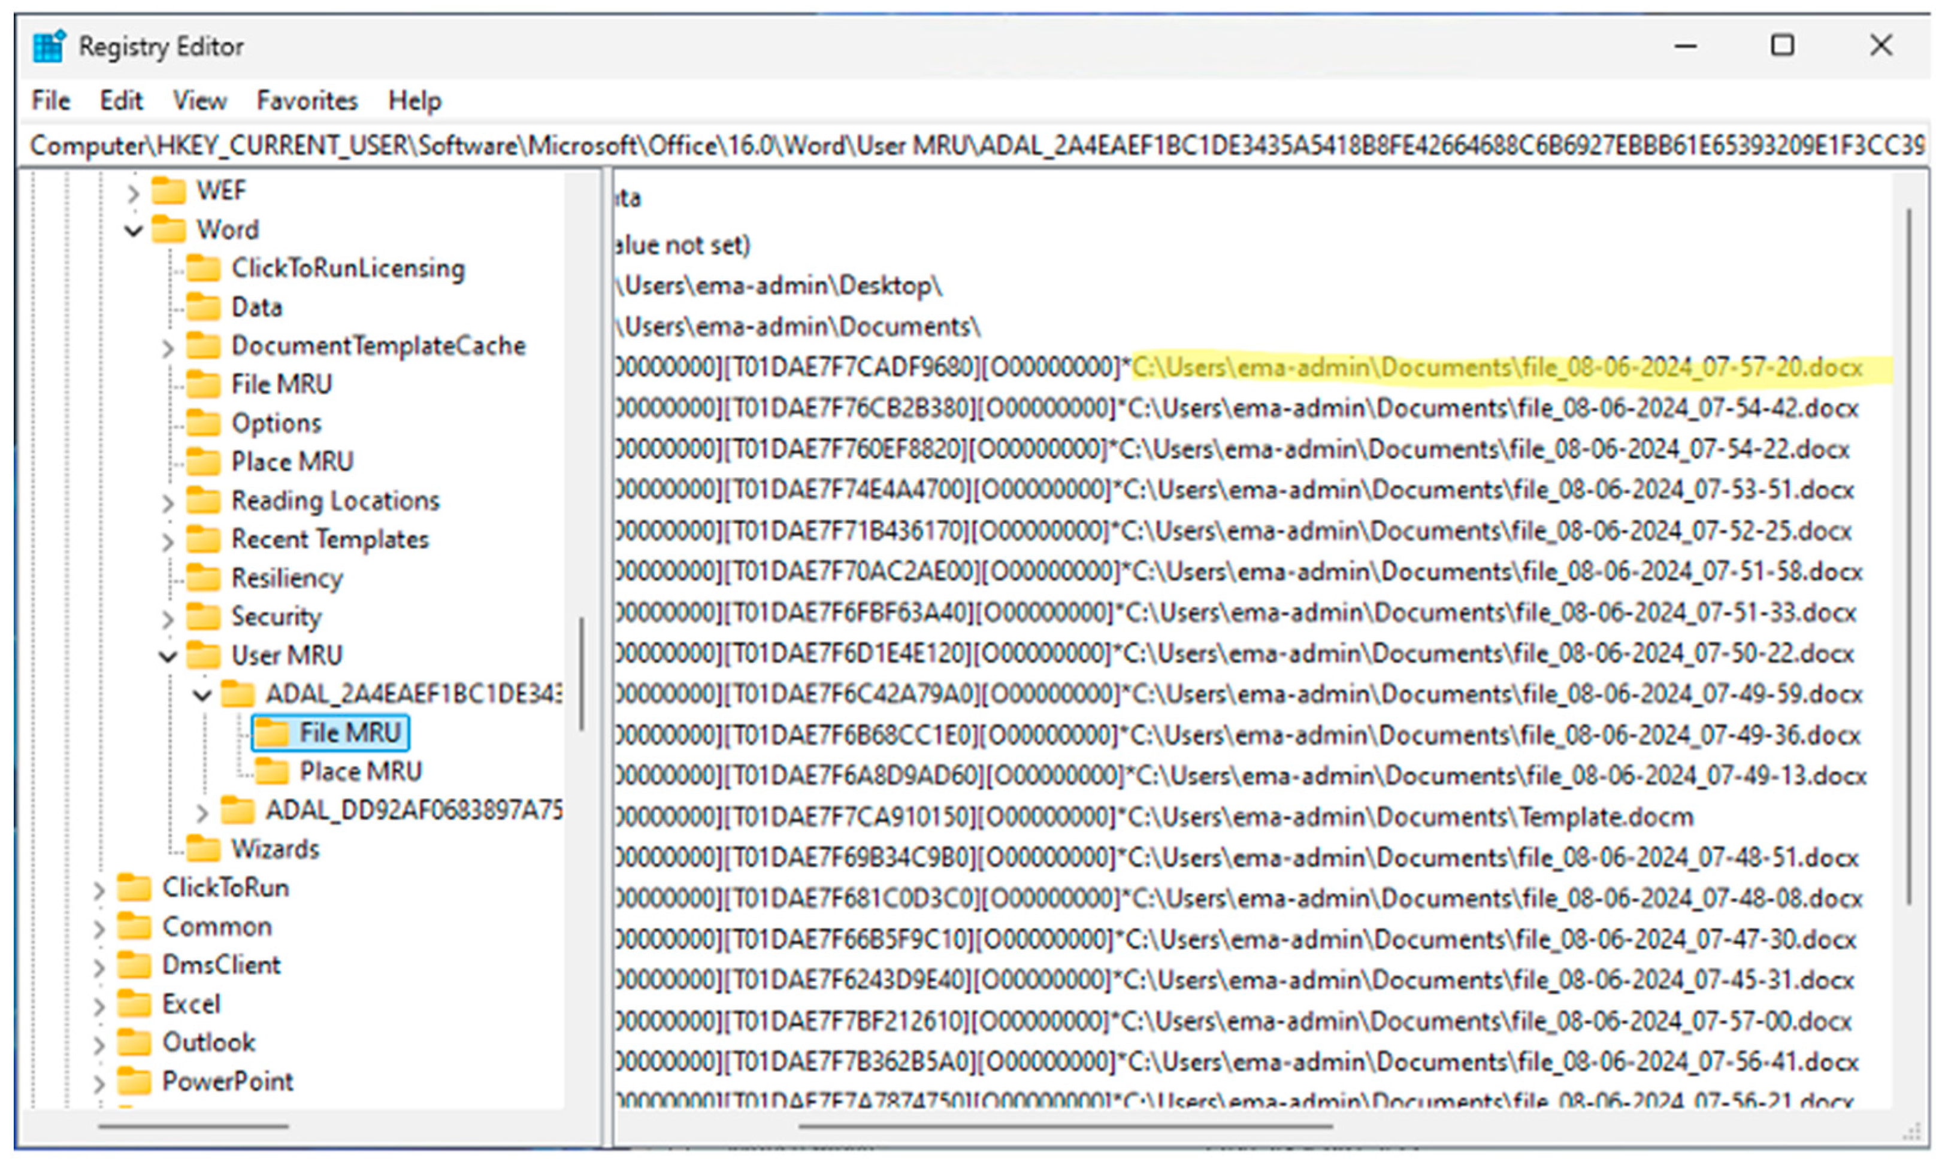This screenshot has height=1159, width=1942.
Task: Click the Wizards folder icon
Action: (x=203, y=849)
